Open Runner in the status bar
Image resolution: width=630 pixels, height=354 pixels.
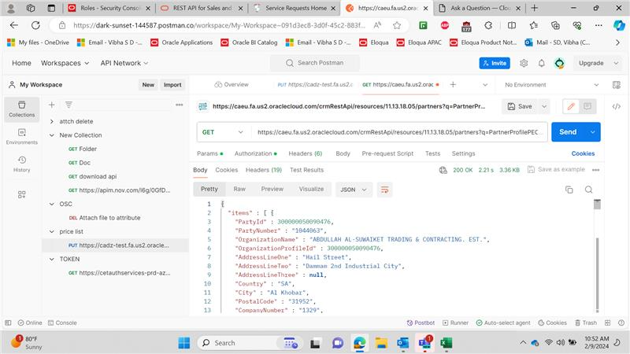tap(455, 323)
